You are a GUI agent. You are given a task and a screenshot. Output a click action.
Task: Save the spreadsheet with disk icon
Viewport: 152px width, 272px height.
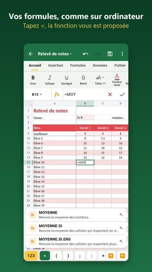click(x=110, y=54)
